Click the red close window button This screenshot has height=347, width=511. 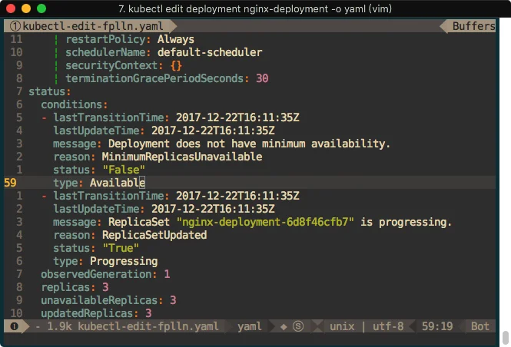tap(11, 8)
